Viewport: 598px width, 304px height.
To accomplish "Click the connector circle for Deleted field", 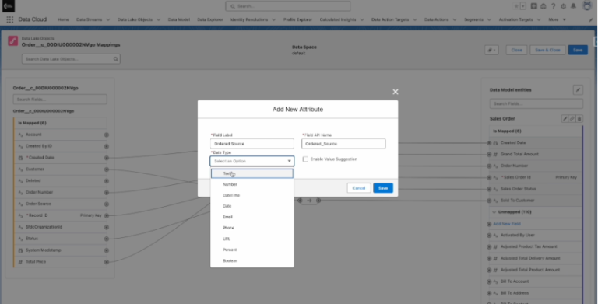I will click(107, 181).
